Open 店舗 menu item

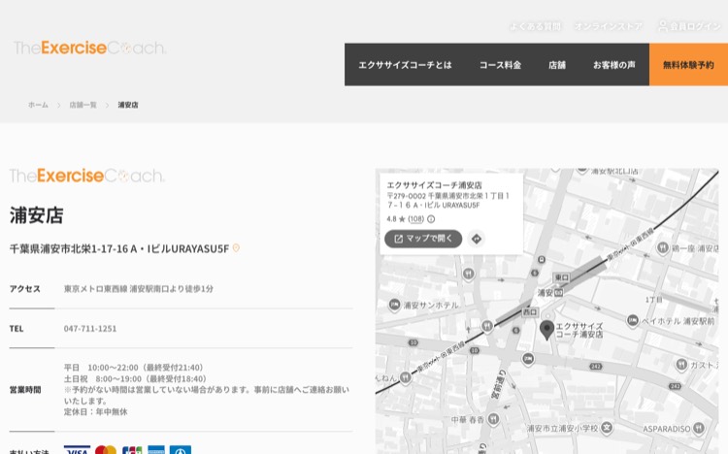coord(557,65)
